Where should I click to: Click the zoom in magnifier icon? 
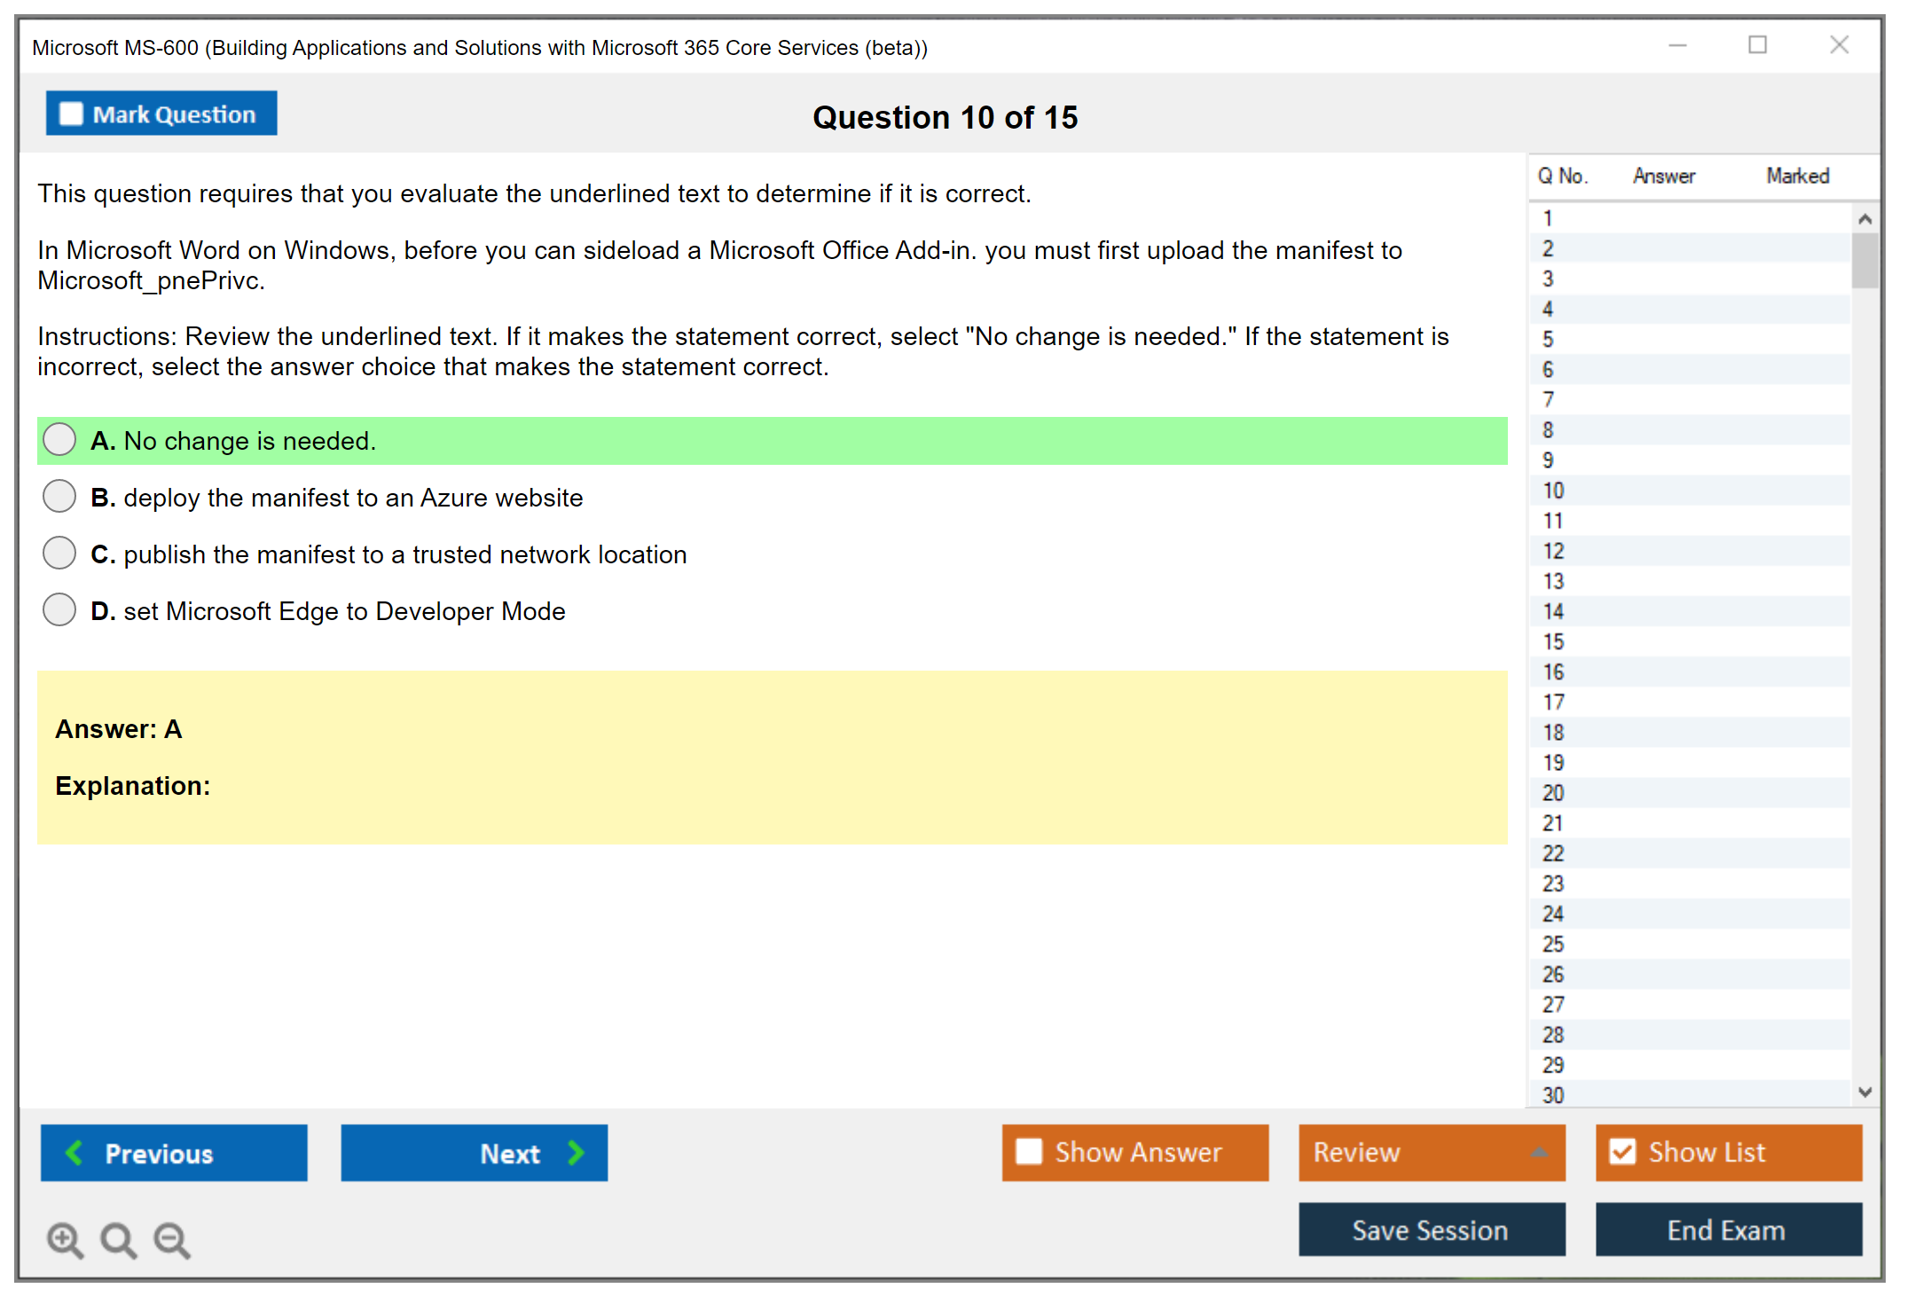pyautogui.click(x=65, y=1239)
